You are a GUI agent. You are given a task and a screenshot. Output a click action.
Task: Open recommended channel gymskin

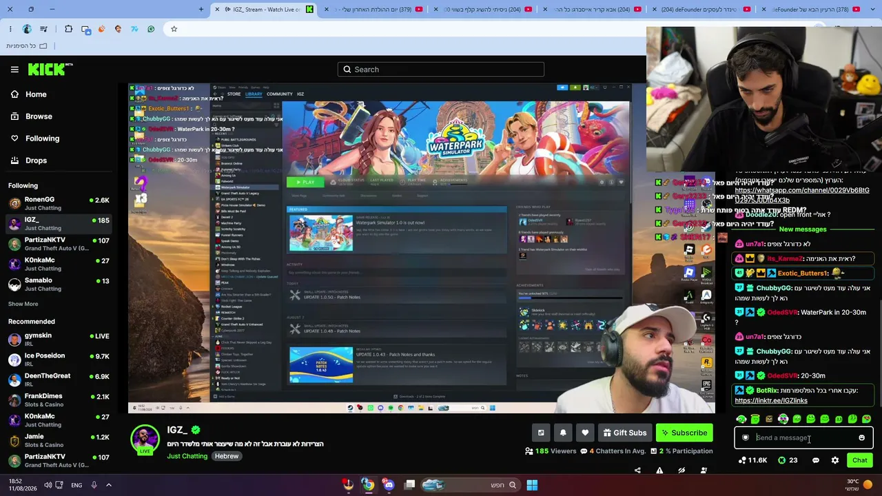[59, 340]
